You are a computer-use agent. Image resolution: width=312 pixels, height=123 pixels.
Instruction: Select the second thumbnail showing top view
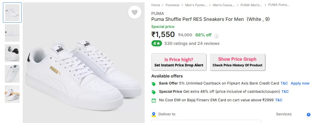tap(12, 33)
